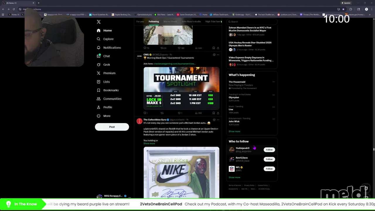Image resolution: width=375 pixels, height=211 pixels.
Task: Open options for the John Wick trend
Action: pos(274,119)
